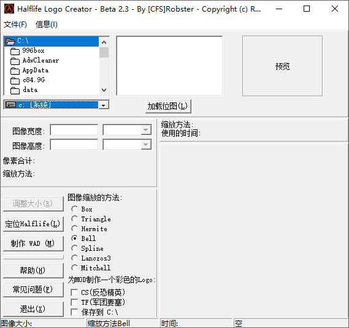This screenshot has height=328, width=349.
Task: Select the data folder name
Action: click(x=30, y=90)
